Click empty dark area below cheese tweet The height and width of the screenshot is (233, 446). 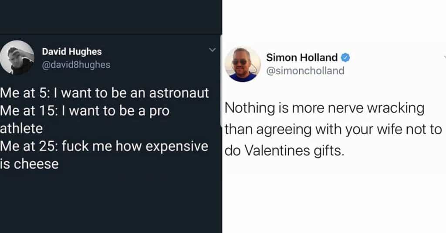(x=111, y=203)
